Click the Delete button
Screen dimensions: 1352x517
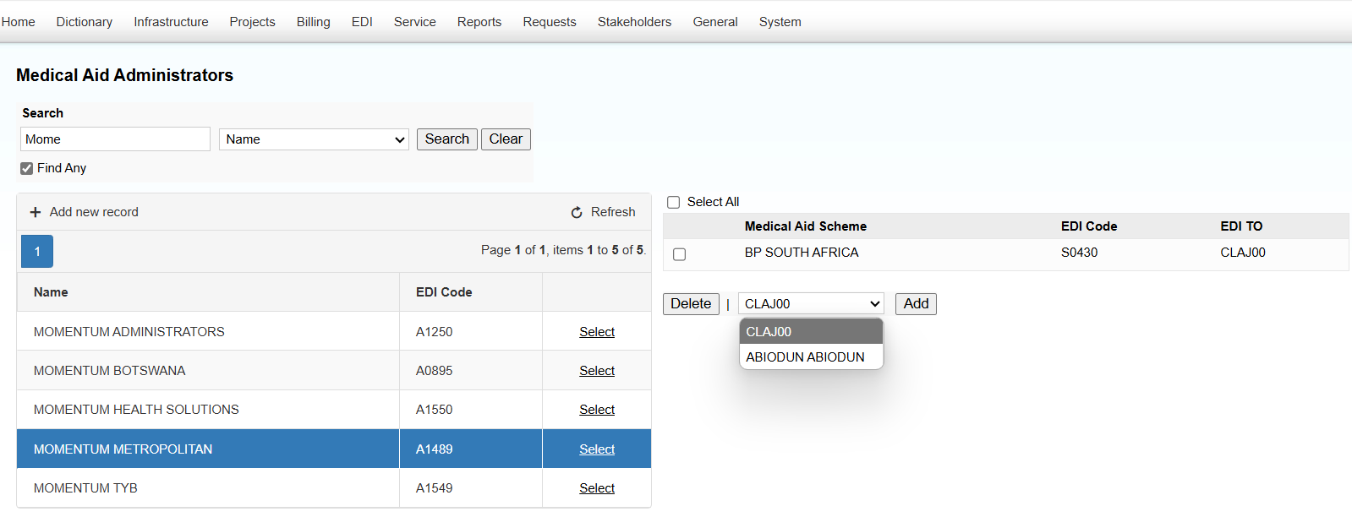tap(691, 304)
